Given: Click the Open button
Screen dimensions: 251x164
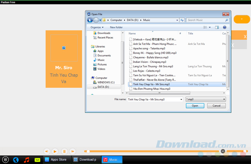Looking at the screenshot, I should [195, 105].
